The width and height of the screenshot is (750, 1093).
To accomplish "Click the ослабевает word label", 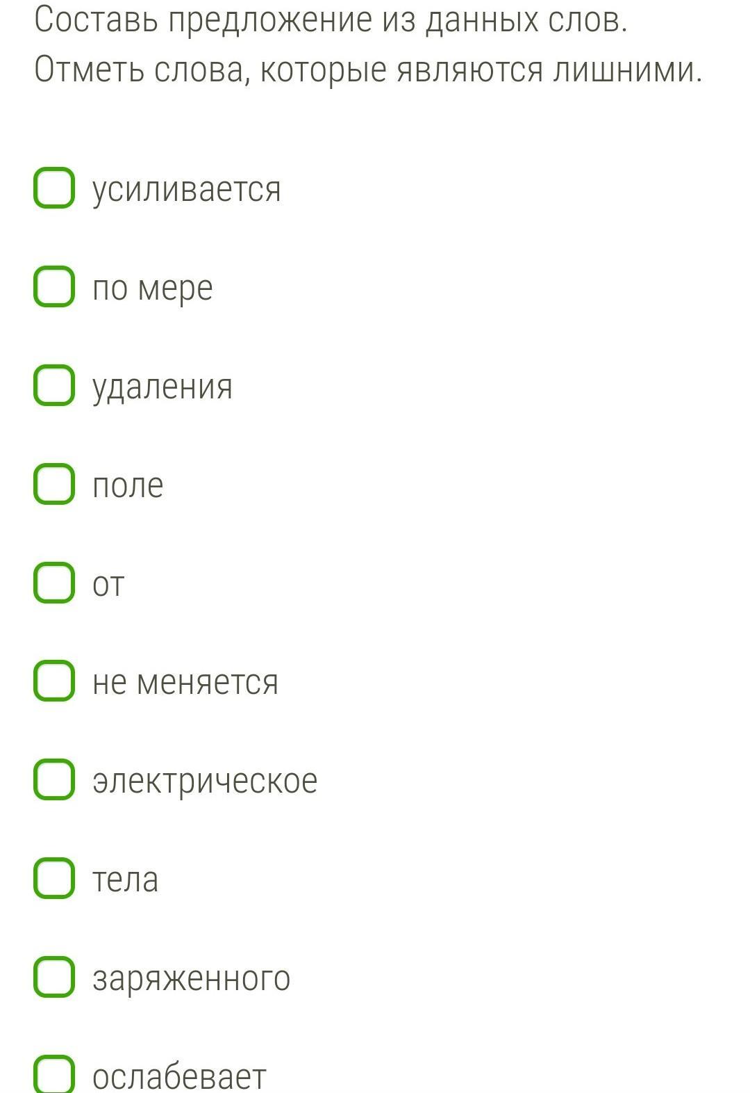I will [x=179, y=1076].
